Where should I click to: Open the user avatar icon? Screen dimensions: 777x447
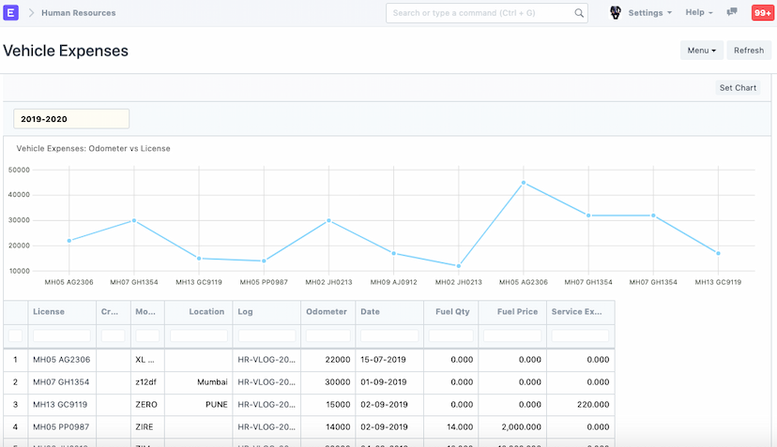616,13
